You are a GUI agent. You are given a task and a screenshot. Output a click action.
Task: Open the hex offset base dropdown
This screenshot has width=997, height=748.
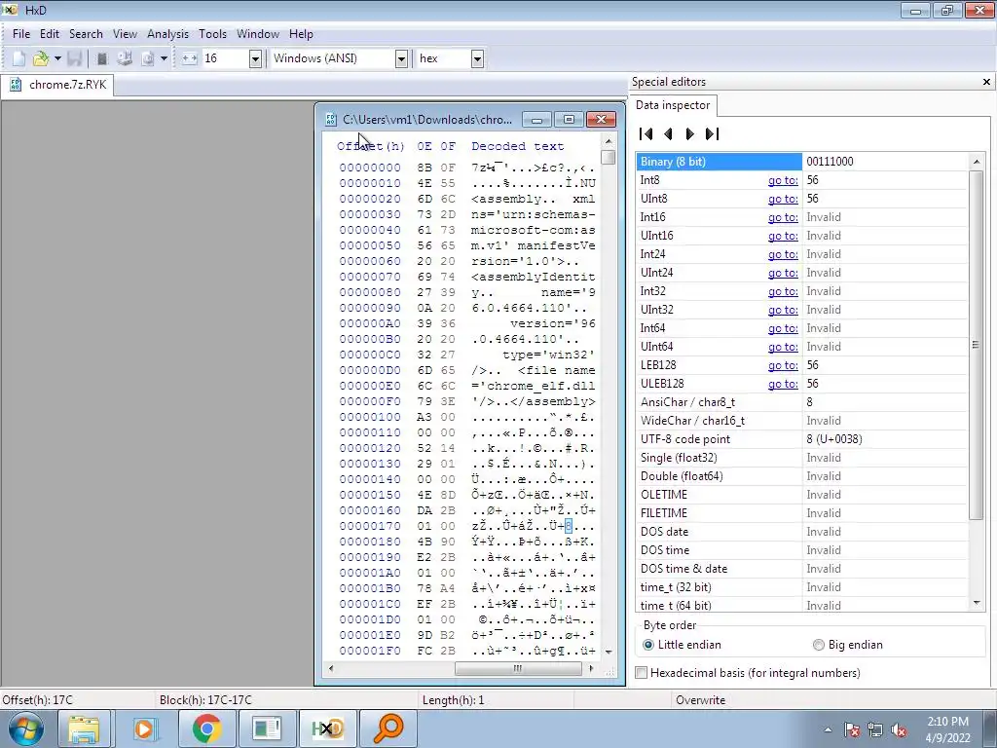click(477, 59)
